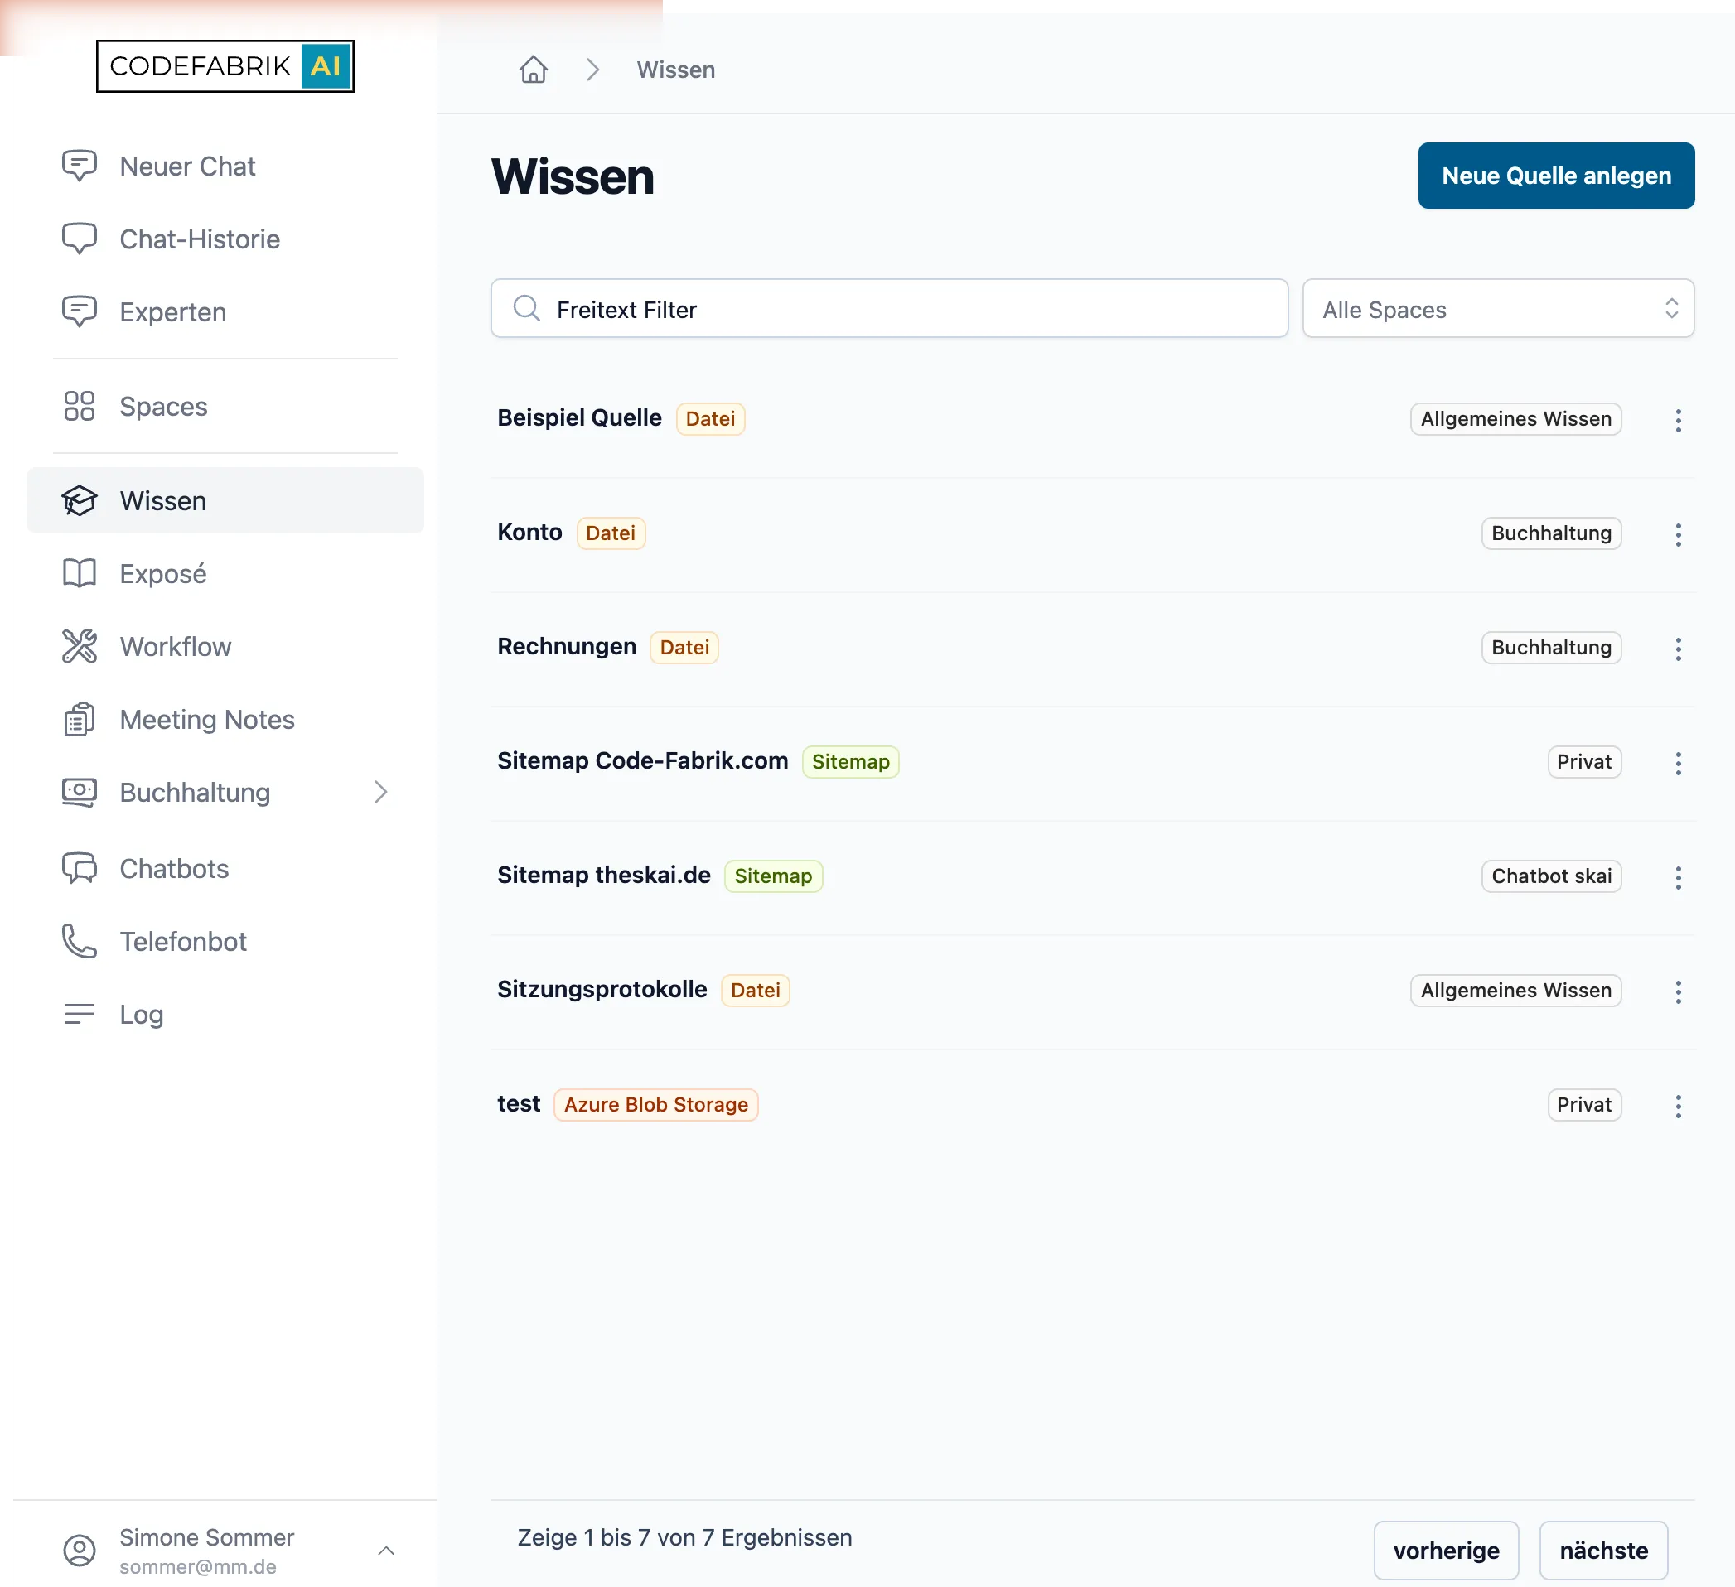Click Privat tag on Sitemap Code-Fabrik.com row
1735x1587 pixels.
[x=1583, y=762]
